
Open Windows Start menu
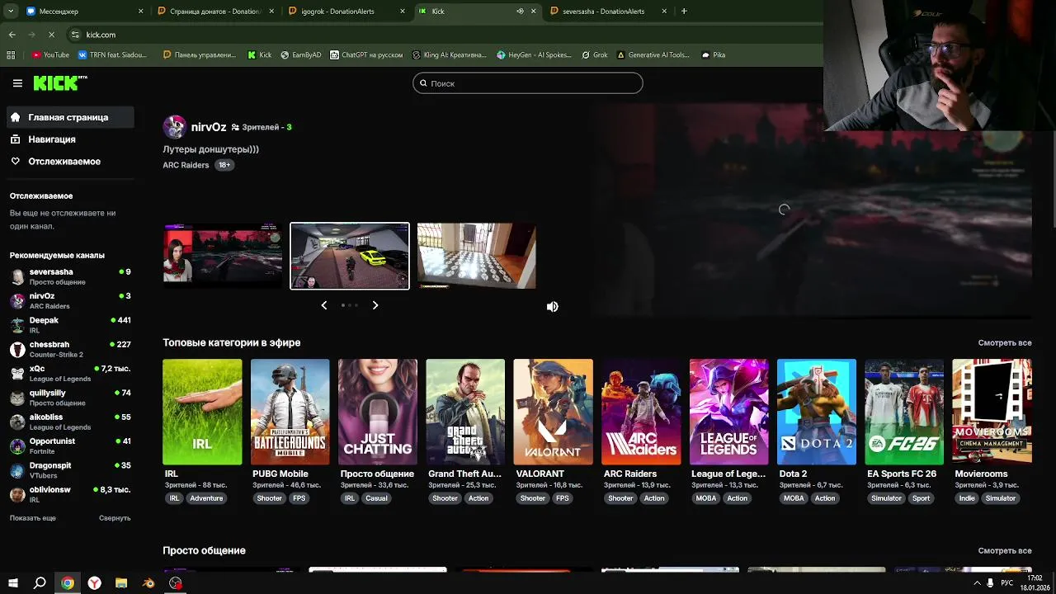tap(12, 583)
